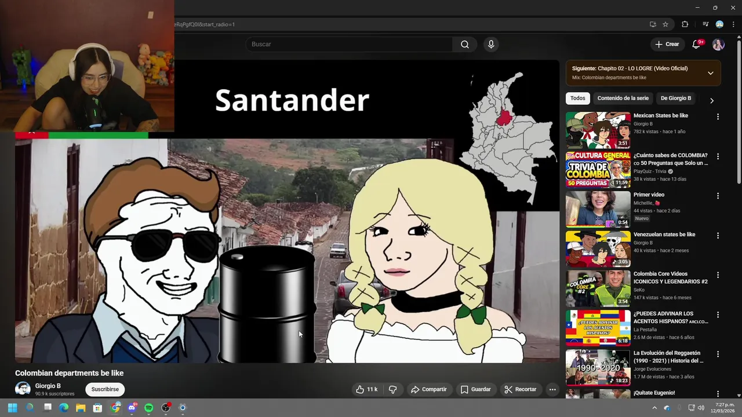The height and width of the screenshot is (417, 742).
Task: Click the Recortar clip button
Action: 520,389
